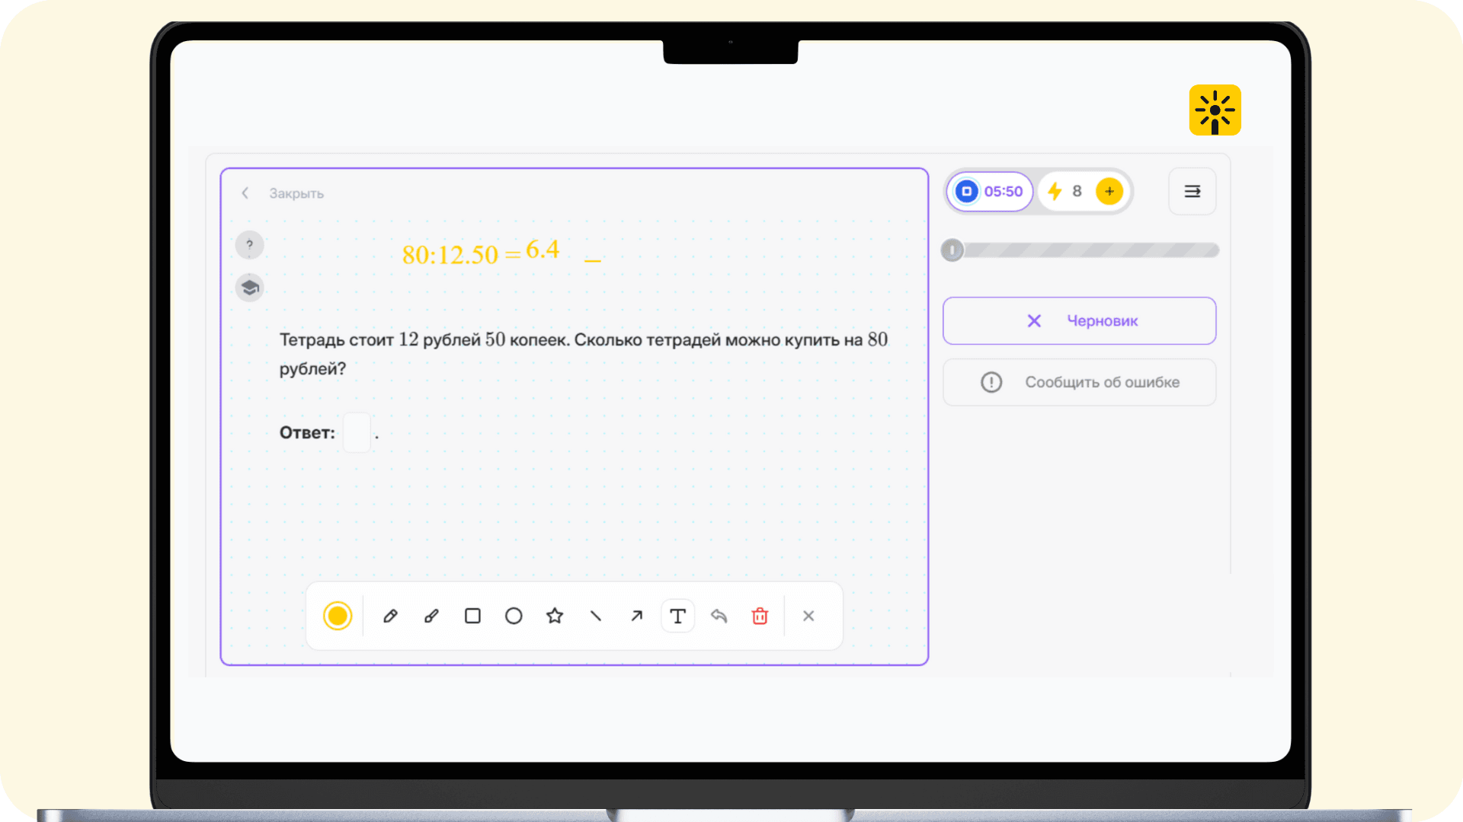Add energy with the plus button
The height and width of the screenshot is (822, 1463).
[1109, 192]
